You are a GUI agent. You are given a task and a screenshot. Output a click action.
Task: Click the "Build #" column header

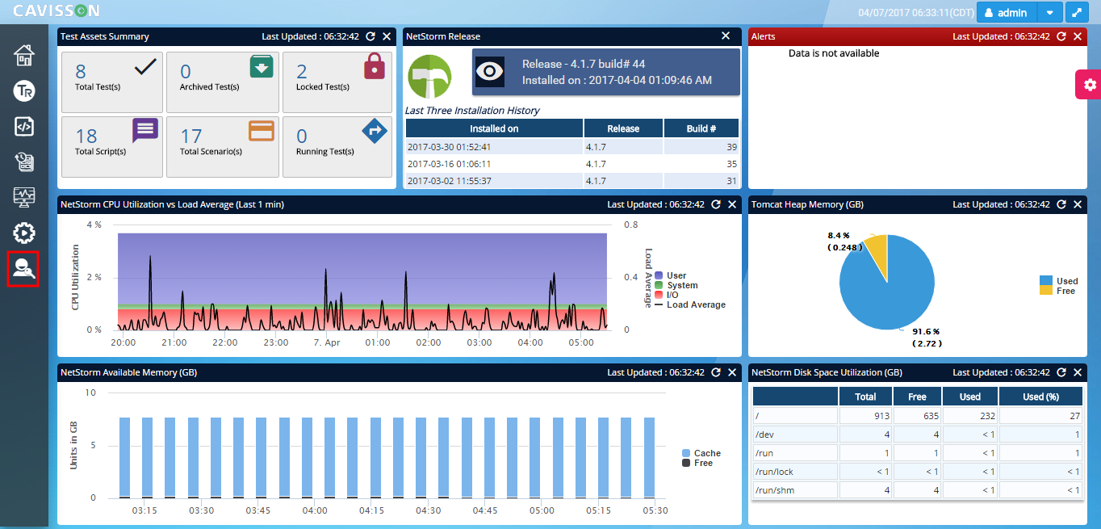[701, 128]
